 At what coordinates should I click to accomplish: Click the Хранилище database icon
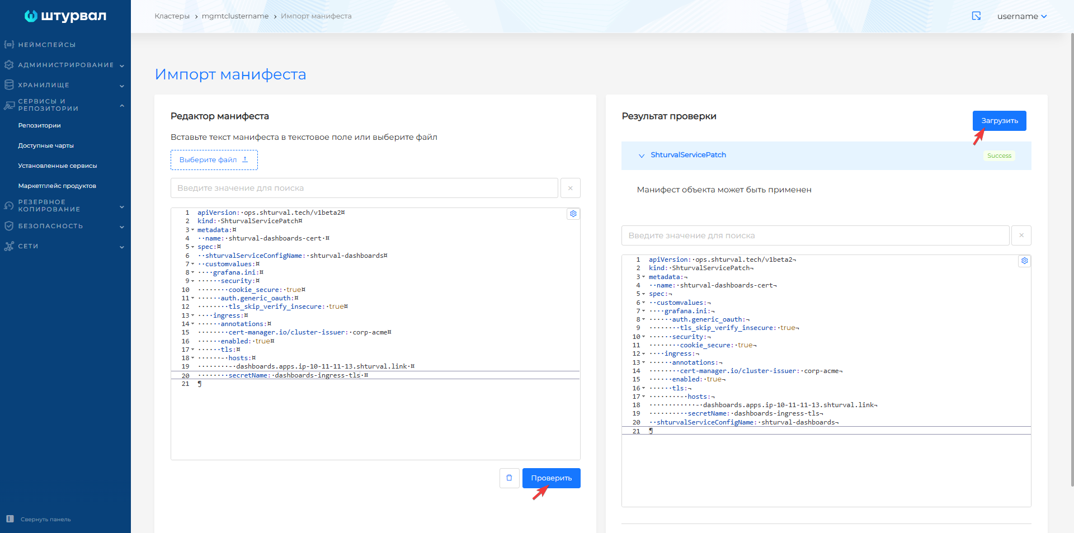click(9, 85)
